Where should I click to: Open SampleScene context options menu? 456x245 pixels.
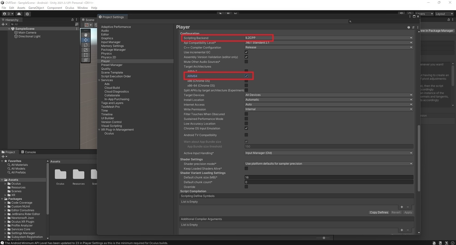77,29
